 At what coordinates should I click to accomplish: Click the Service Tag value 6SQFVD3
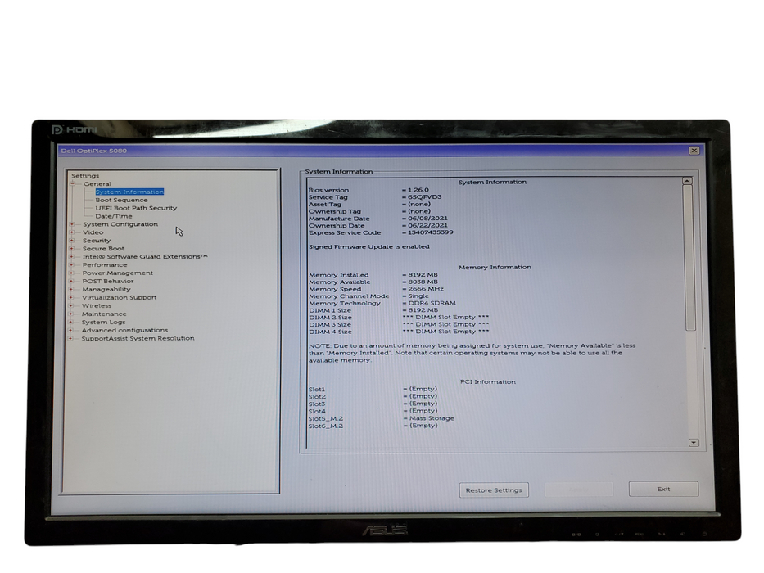click(x=424, y=196)
